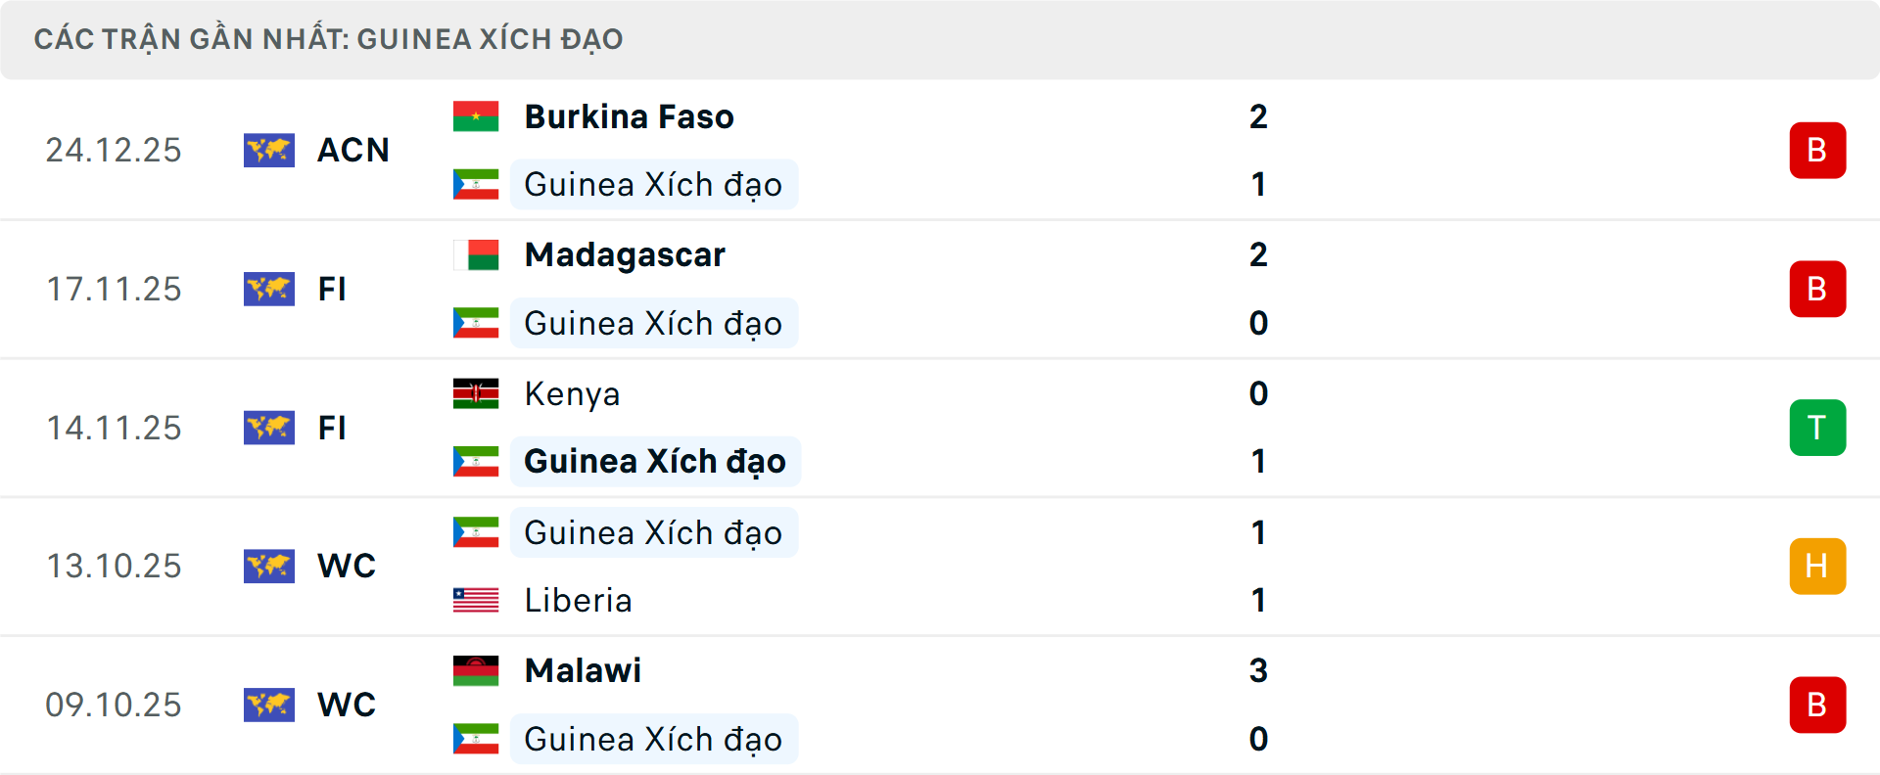Click red B badge for Burkina Faso match
Image resolution: width=1880 pixels, height=775 pixels.
tap(1817, 151)
